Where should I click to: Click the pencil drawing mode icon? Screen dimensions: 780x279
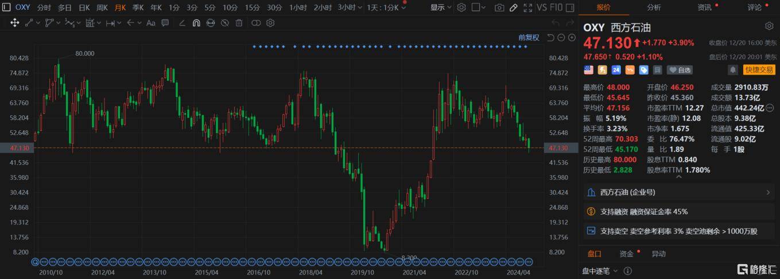tap(514, 7)
